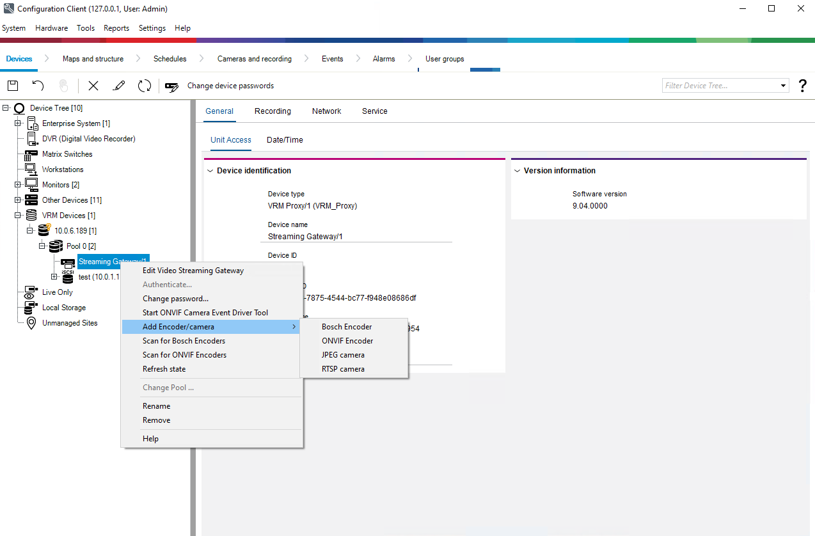This screenshot has width=815, height=536.
Task: Click the Change device passwords icon
Action: click(171, 86)
